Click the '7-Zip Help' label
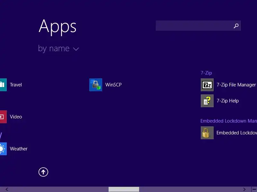 (x=228, y=101)
